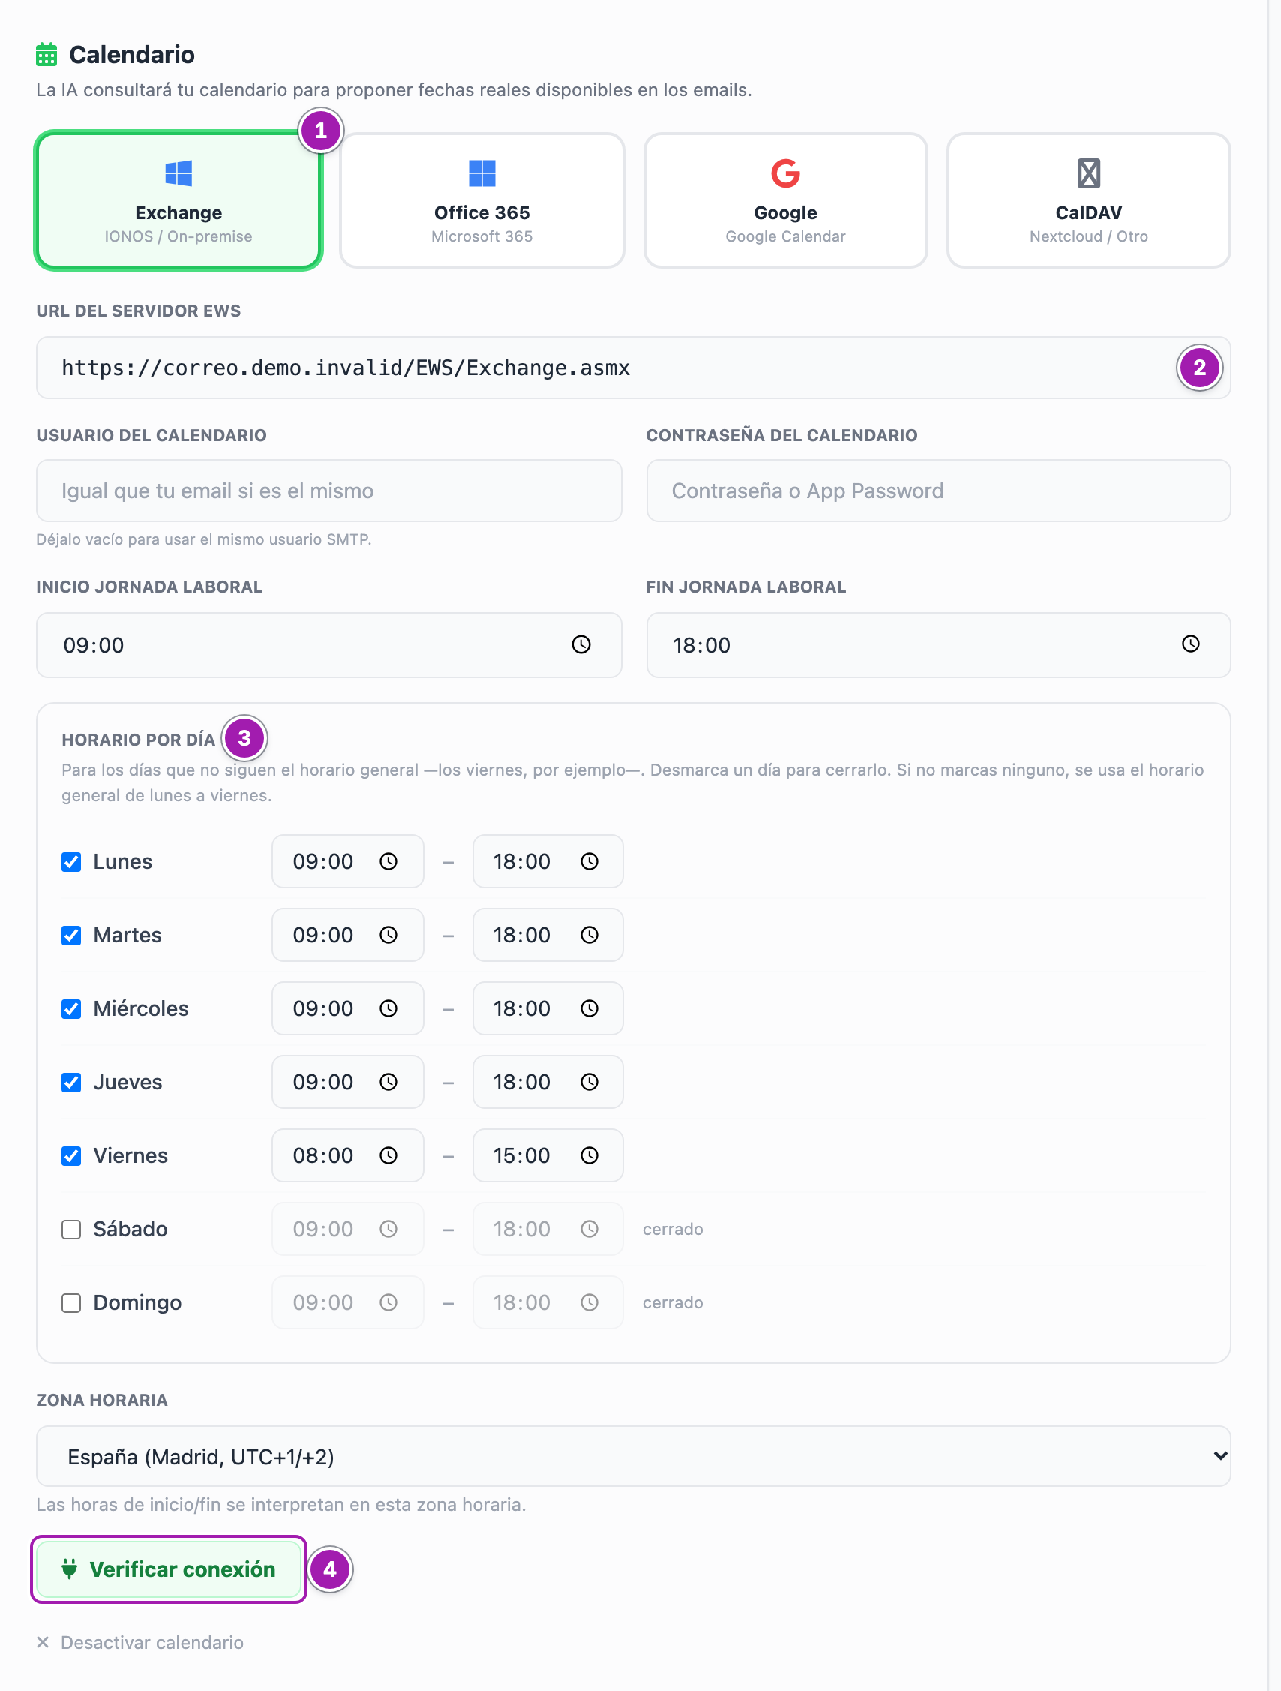
Task: Click the Viernes 08:00 start time value
Action: (x=322, y=1155)
